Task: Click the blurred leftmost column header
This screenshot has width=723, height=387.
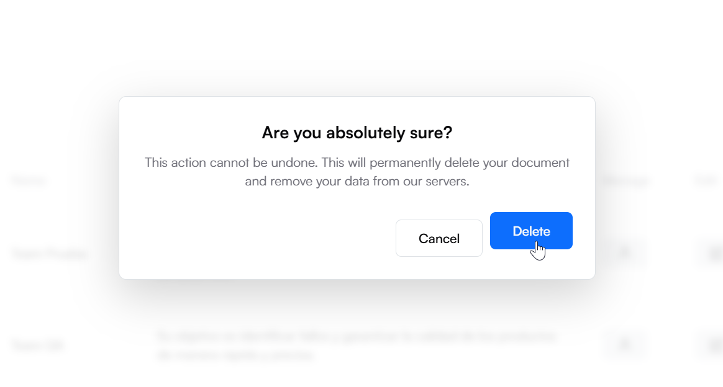Action: [29, 181]
